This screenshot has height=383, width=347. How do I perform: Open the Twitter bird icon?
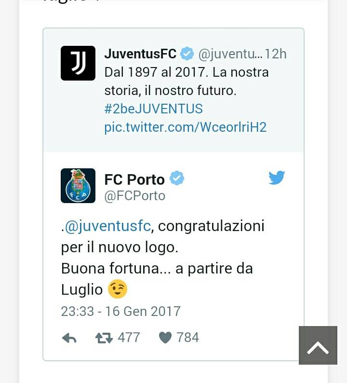point(277,178)
